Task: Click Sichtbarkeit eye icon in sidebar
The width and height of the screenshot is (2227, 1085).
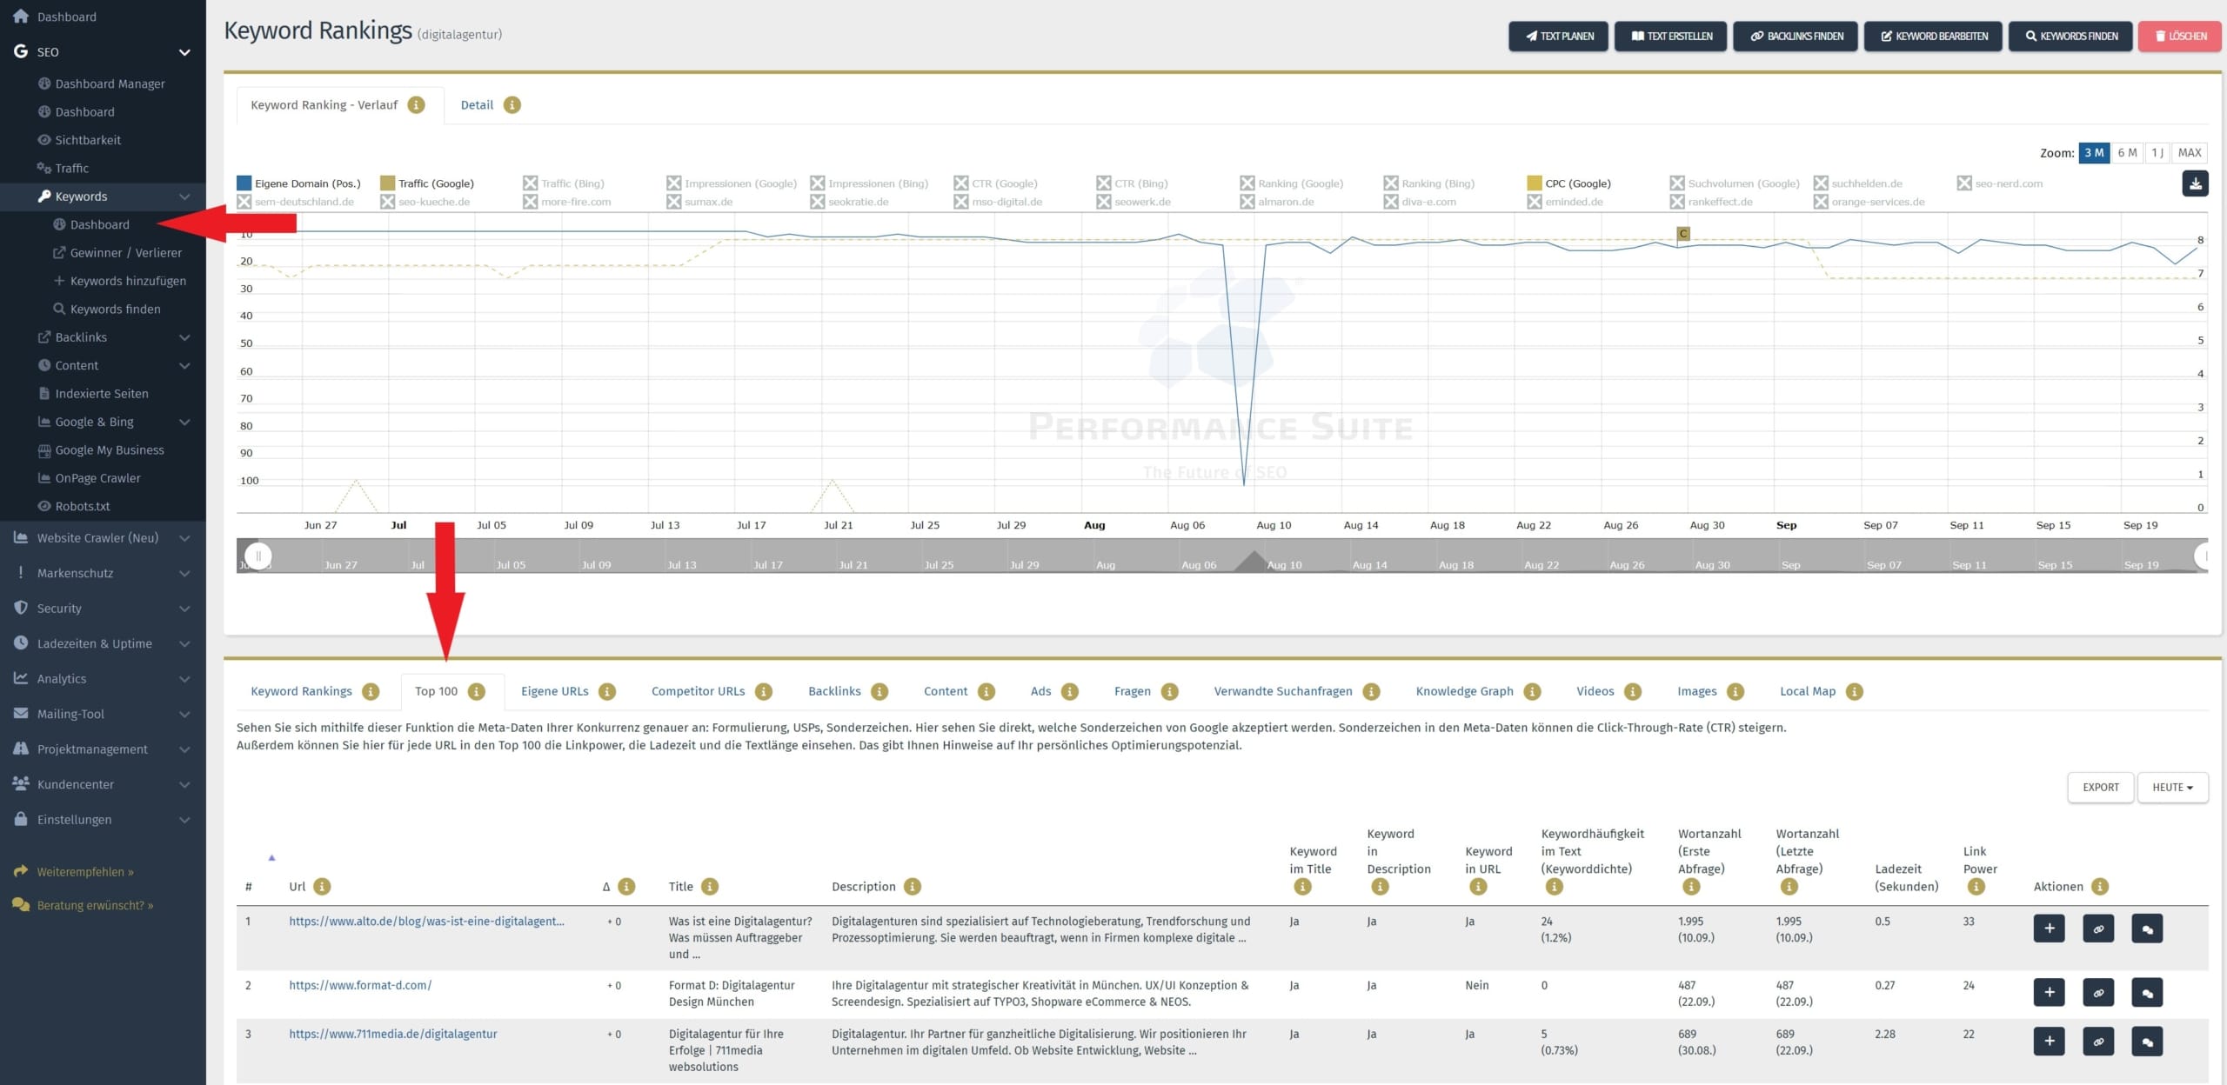Action: (44, 140)
